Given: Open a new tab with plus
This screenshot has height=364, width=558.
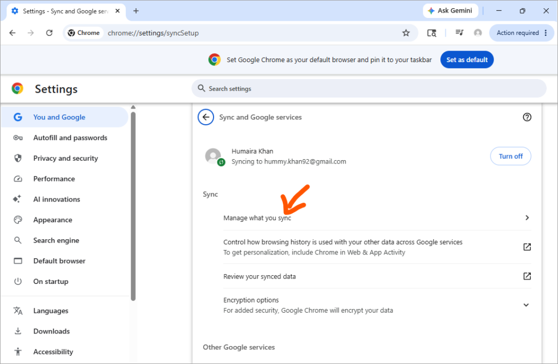Looking at the screenshot, I should pyautogui.click(x=136, y=11).
